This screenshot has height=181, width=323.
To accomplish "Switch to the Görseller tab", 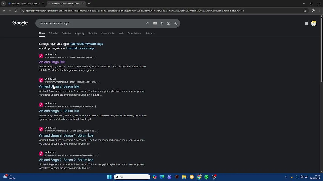I will pyautogui.click(x=53, y=33).
